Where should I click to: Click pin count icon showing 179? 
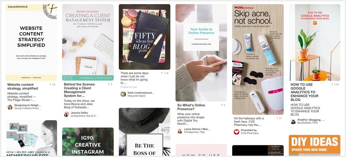[332, 85]
